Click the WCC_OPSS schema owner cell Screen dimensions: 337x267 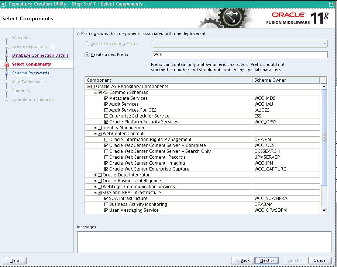[286, 122]
